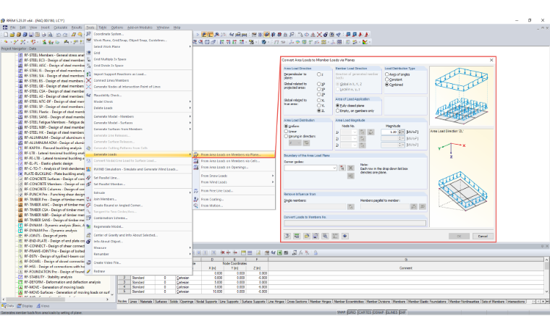This screenshot has width=550, height=332.
Task: Click the Plausibility Check icon
Action: [x=89, y=95]
